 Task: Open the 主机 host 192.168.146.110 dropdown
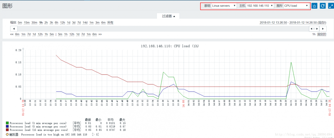[260, 6]
